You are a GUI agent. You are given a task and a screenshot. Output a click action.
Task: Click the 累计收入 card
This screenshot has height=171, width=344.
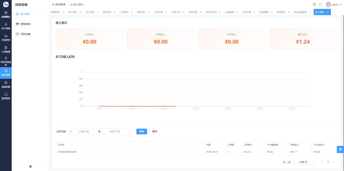coord(303,39)
